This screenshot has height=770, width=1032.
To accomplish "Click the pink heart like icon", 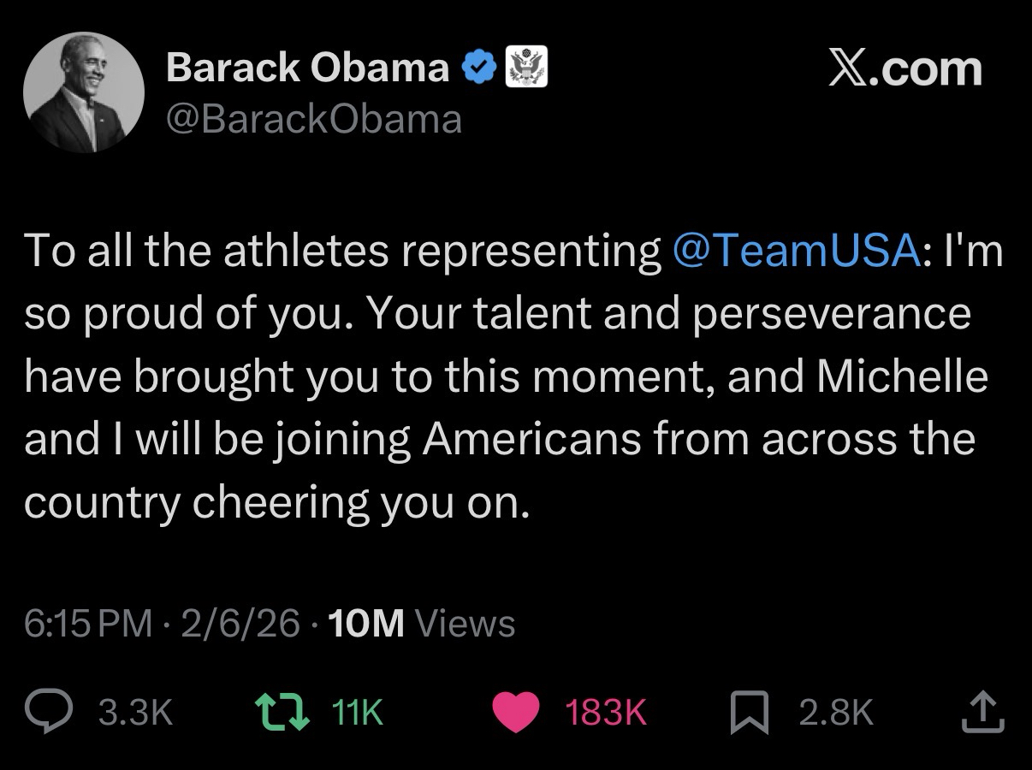I will (517, 712).
